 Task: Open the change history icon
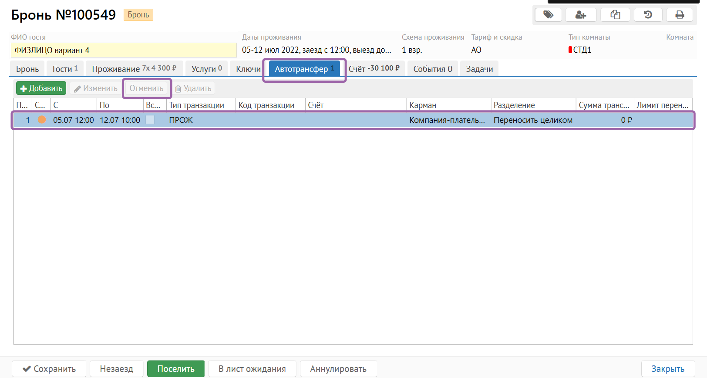648,15
